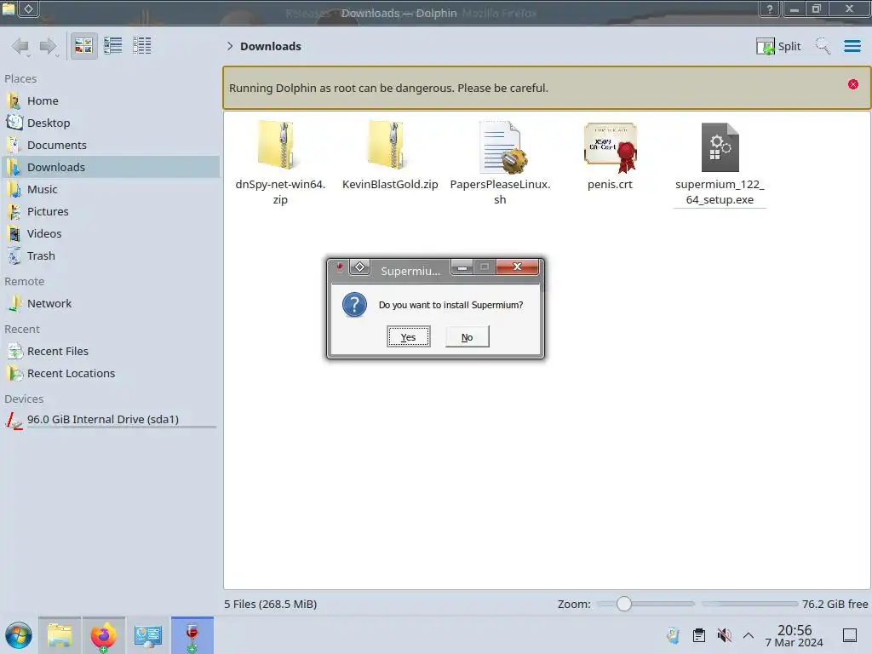This screenshot has width=872, height=654.
Task: Open Network under Remote
Action: [110, 304]
